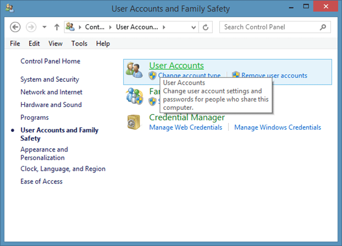The height and width of the screenshot is (246, 342).
Task: Open the User Accounts heading link
Action: coord(176,65)
